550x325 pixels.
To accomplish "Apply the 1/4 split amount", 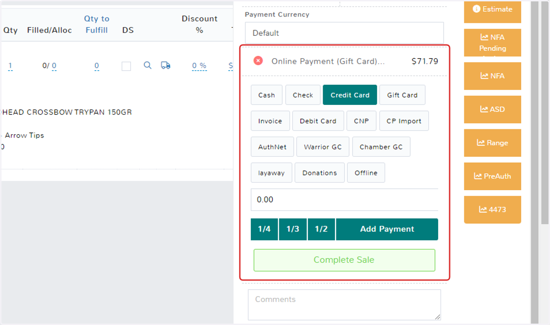I will click(264, 229).
